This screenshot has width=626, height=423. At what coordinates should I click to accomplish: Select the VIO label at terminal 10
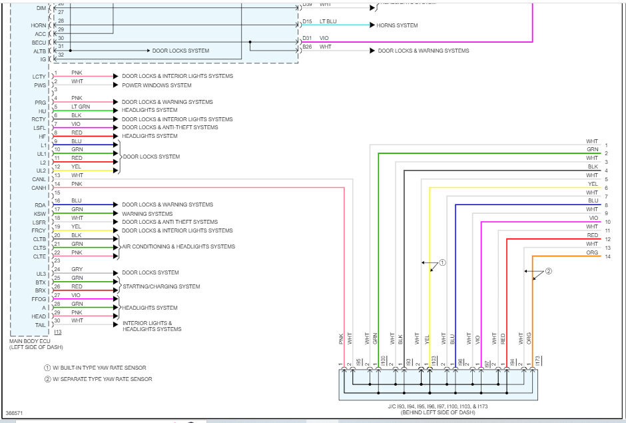593,218
